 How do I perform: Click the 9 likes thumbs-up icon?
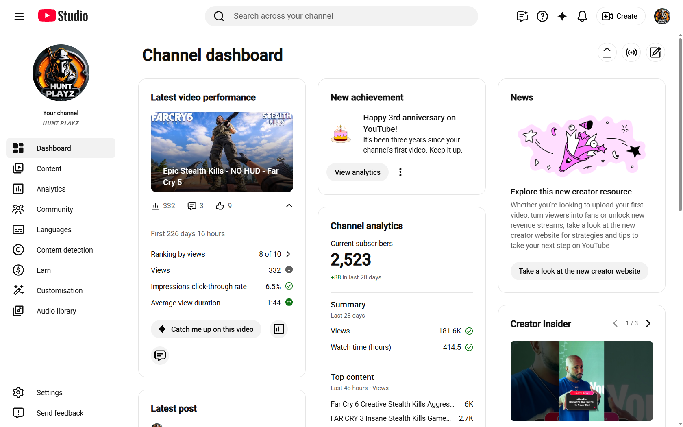[x=220, y=206]
